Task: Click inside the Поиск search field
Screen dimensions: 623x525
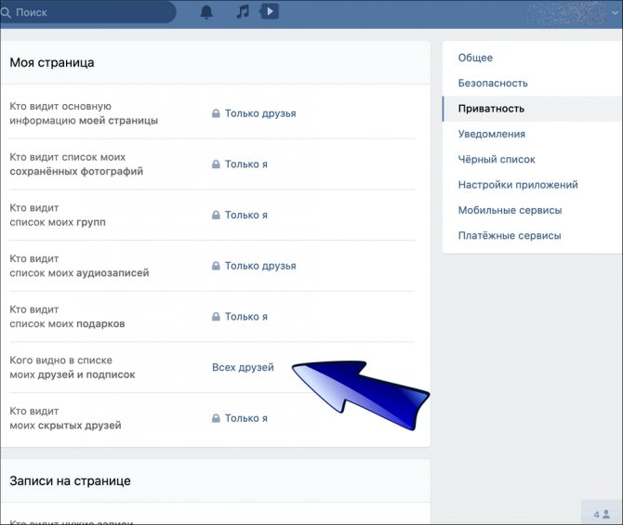Action: tap(87, 12)
